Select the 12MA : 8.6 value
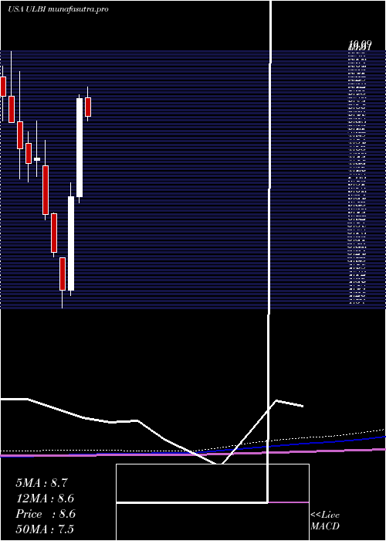Viewport: 386px width, 541px height. 45,498
